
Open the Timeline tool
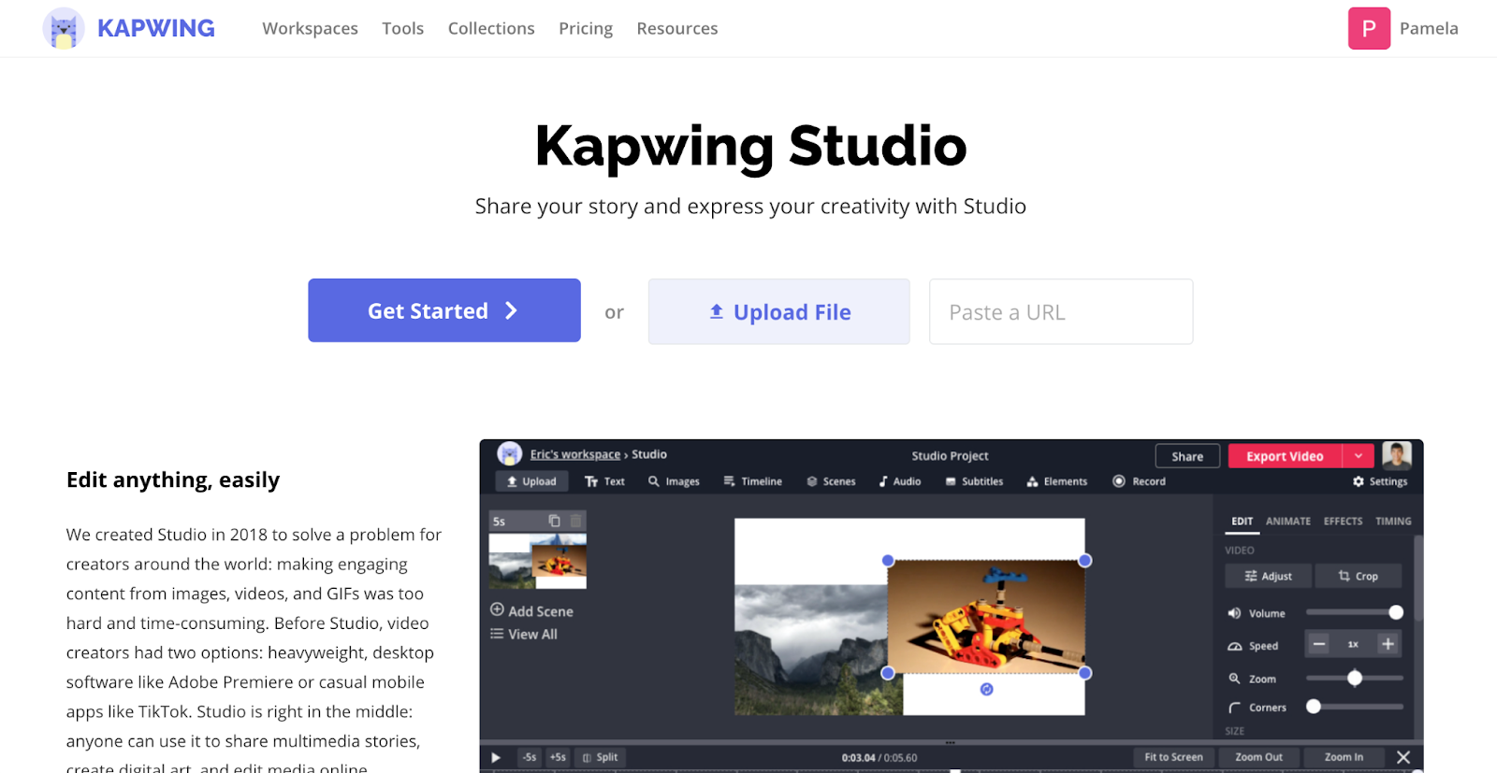click(752, 481)
